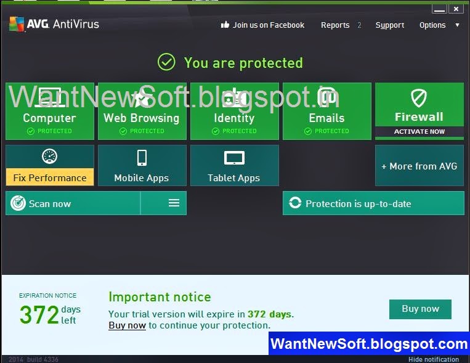Click the Fix Performance label
The height and width of the screenshot is (363, 470).
[50, 178]
